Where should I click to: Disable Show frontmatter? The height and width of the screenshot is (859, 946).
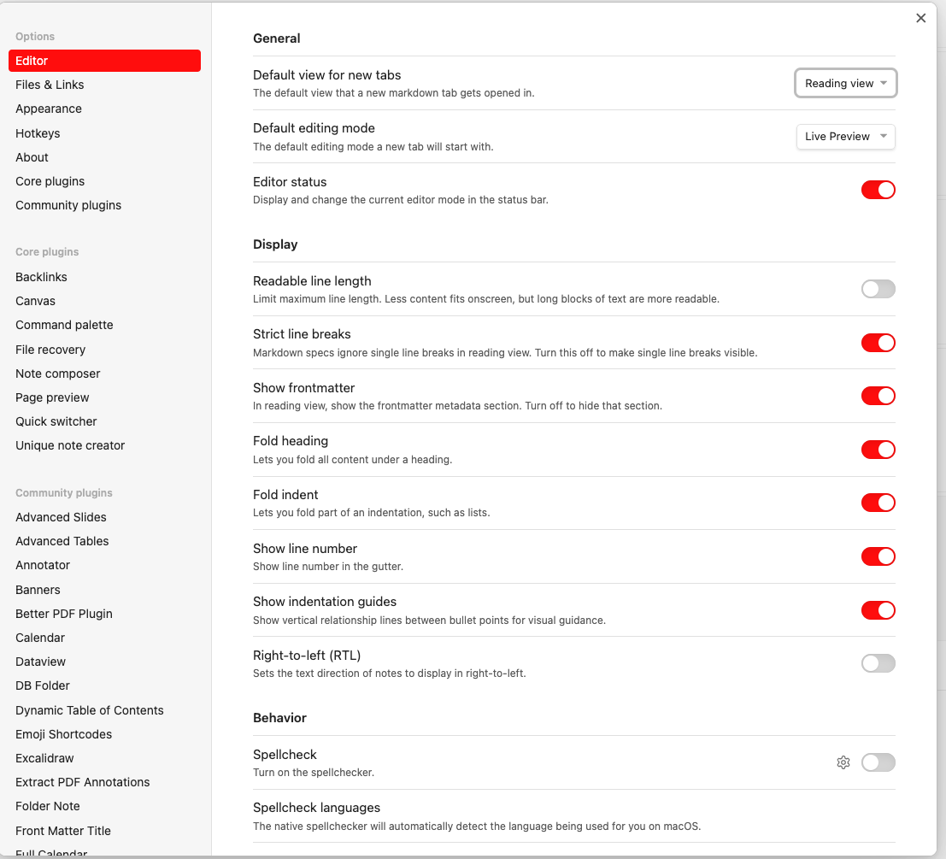[x=878, y=396]
